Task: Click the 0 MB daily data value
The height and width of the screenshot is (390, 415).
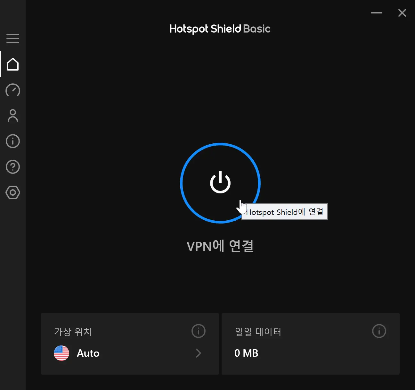Action: [x=246, y=353]
